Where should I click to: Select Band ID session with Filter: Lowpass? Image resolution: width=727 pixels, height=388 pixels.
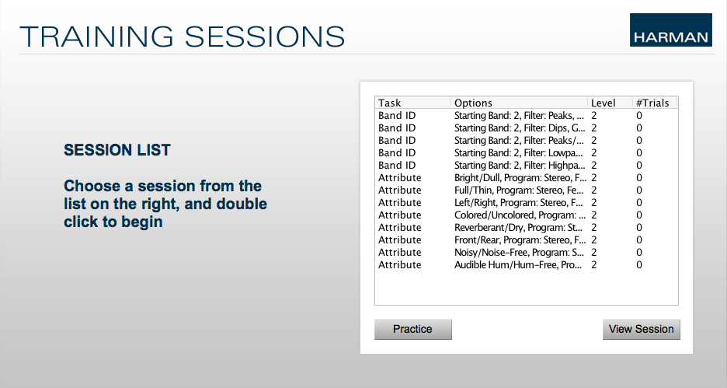tap(527, 153)
